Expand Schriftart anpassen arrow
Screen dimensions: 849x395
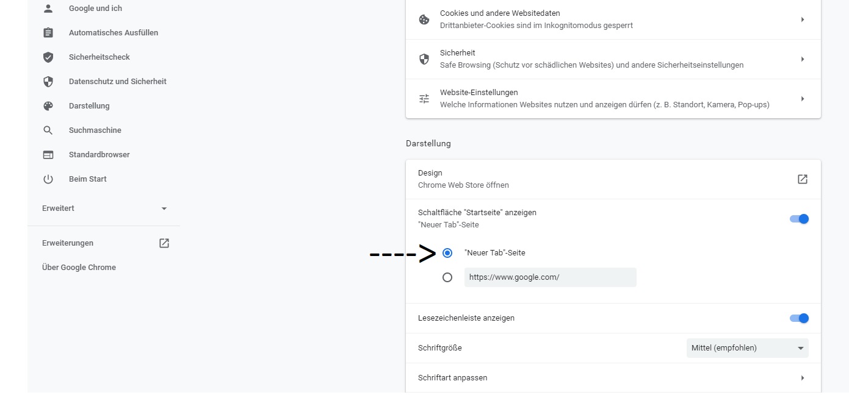click(803, 378)
